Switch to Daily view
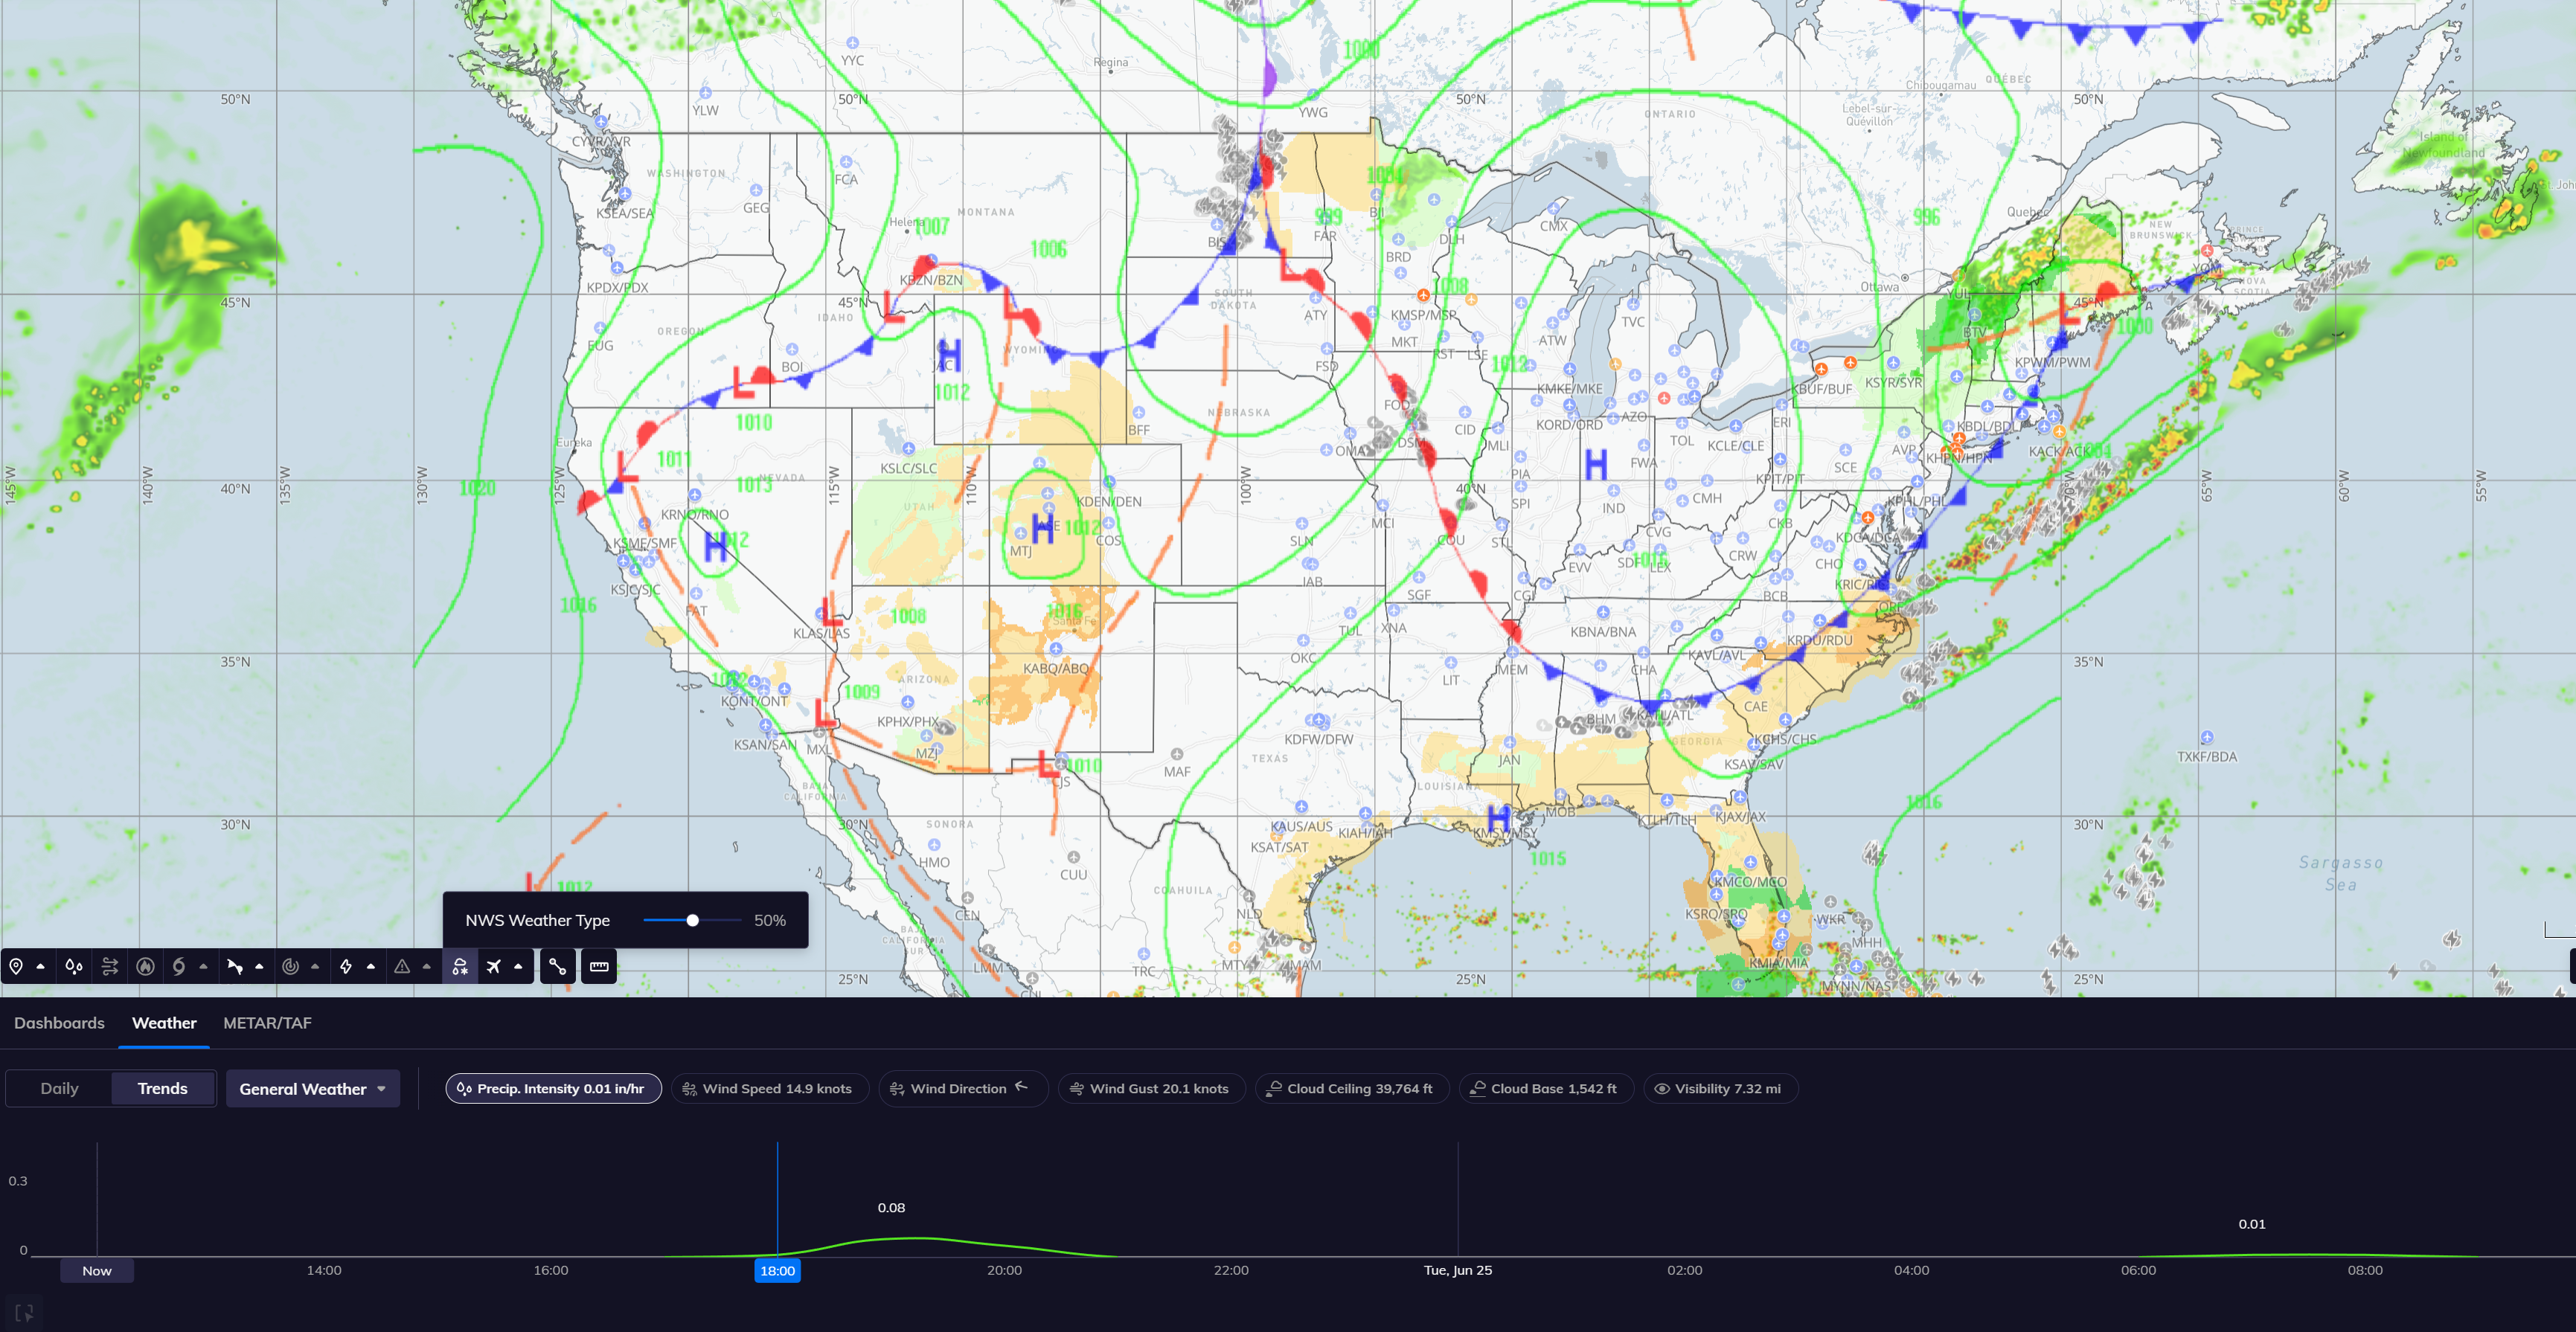Screen dimensions: 2576x1332 tap(59, 1088)
